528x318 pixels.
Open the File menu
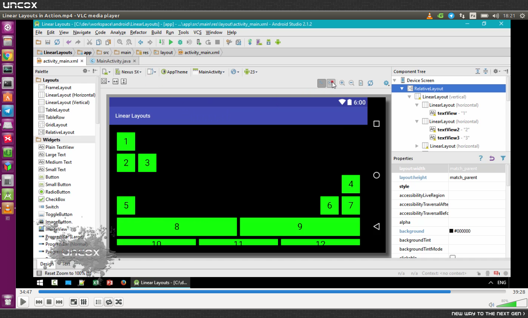pos(39,32)
